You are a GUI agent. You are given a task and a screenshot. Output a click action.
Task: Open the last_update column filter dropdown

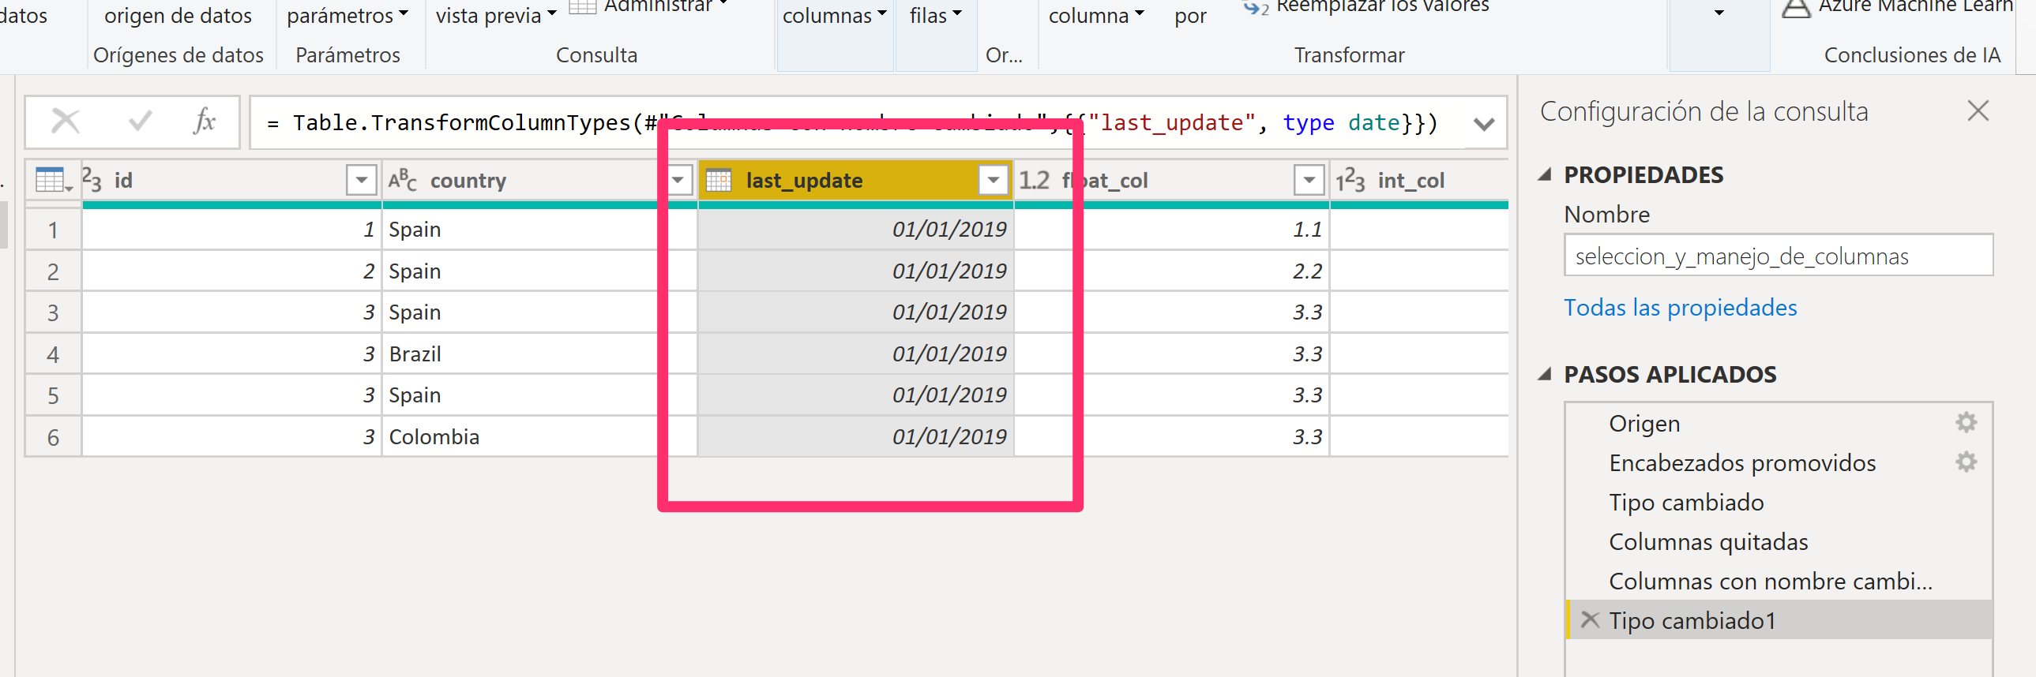coord(993,180)
